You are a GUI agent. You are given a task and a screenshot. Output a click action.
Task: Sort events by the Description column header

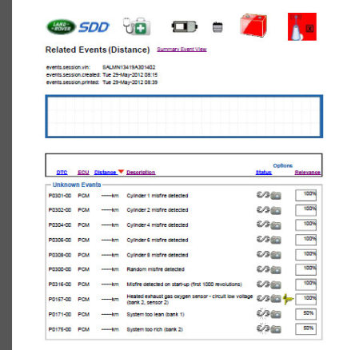point(141,173)
